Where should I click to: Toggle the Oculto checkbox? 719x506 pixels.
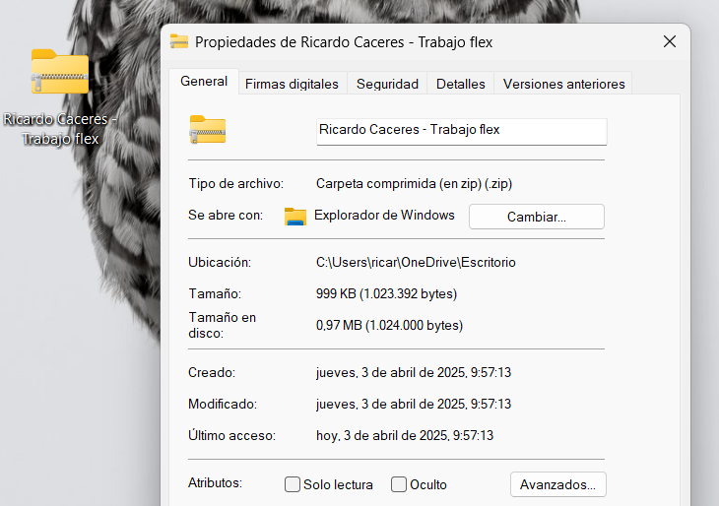[399, 484]
